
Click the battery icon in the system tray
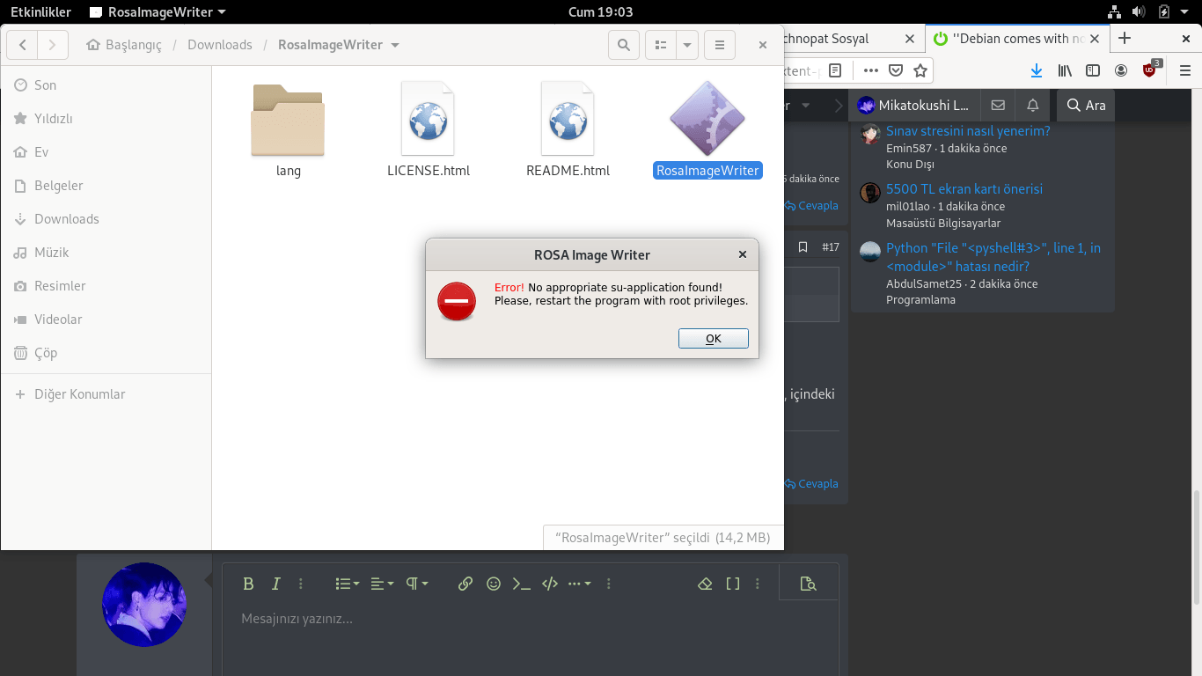tap(1164, 12)
